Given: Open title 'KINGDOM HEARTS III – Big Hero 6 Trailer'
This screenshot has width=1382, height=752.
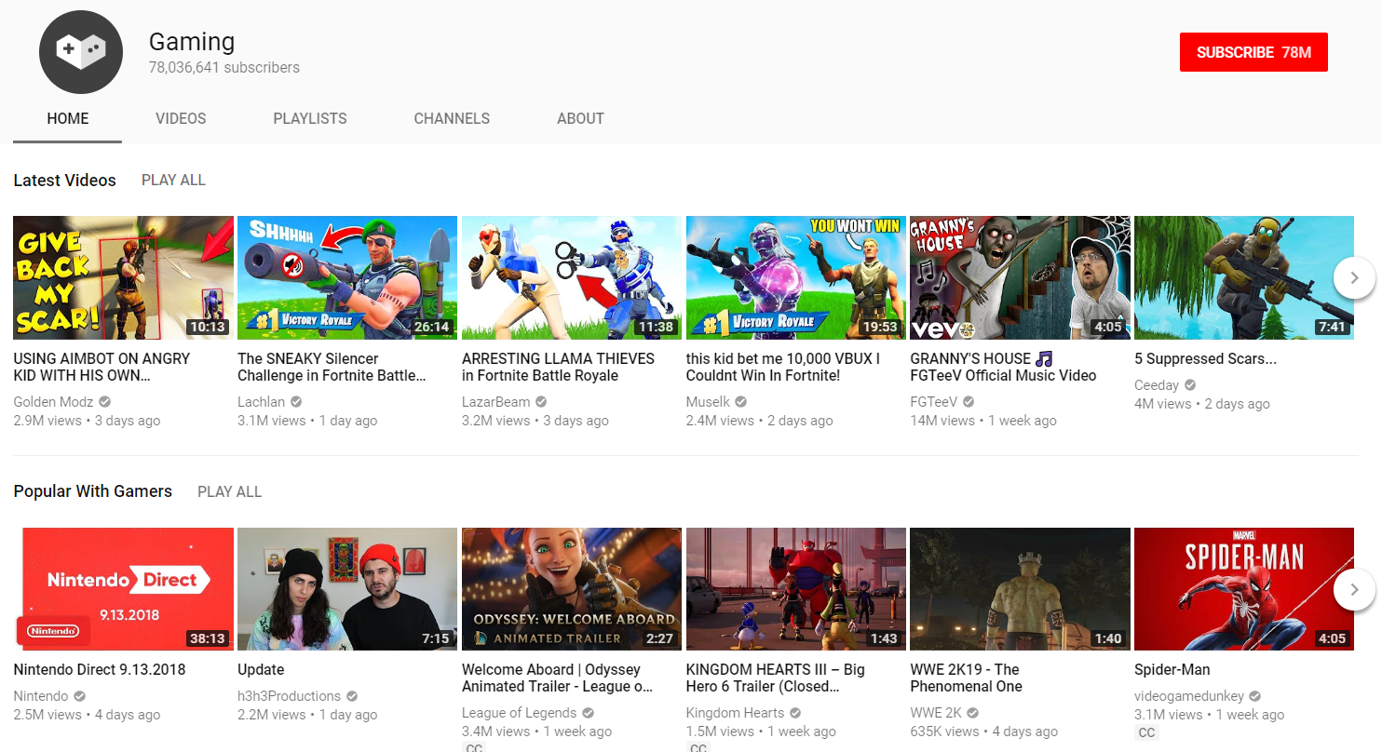Looking at the screenshot, I should [776, 678].
